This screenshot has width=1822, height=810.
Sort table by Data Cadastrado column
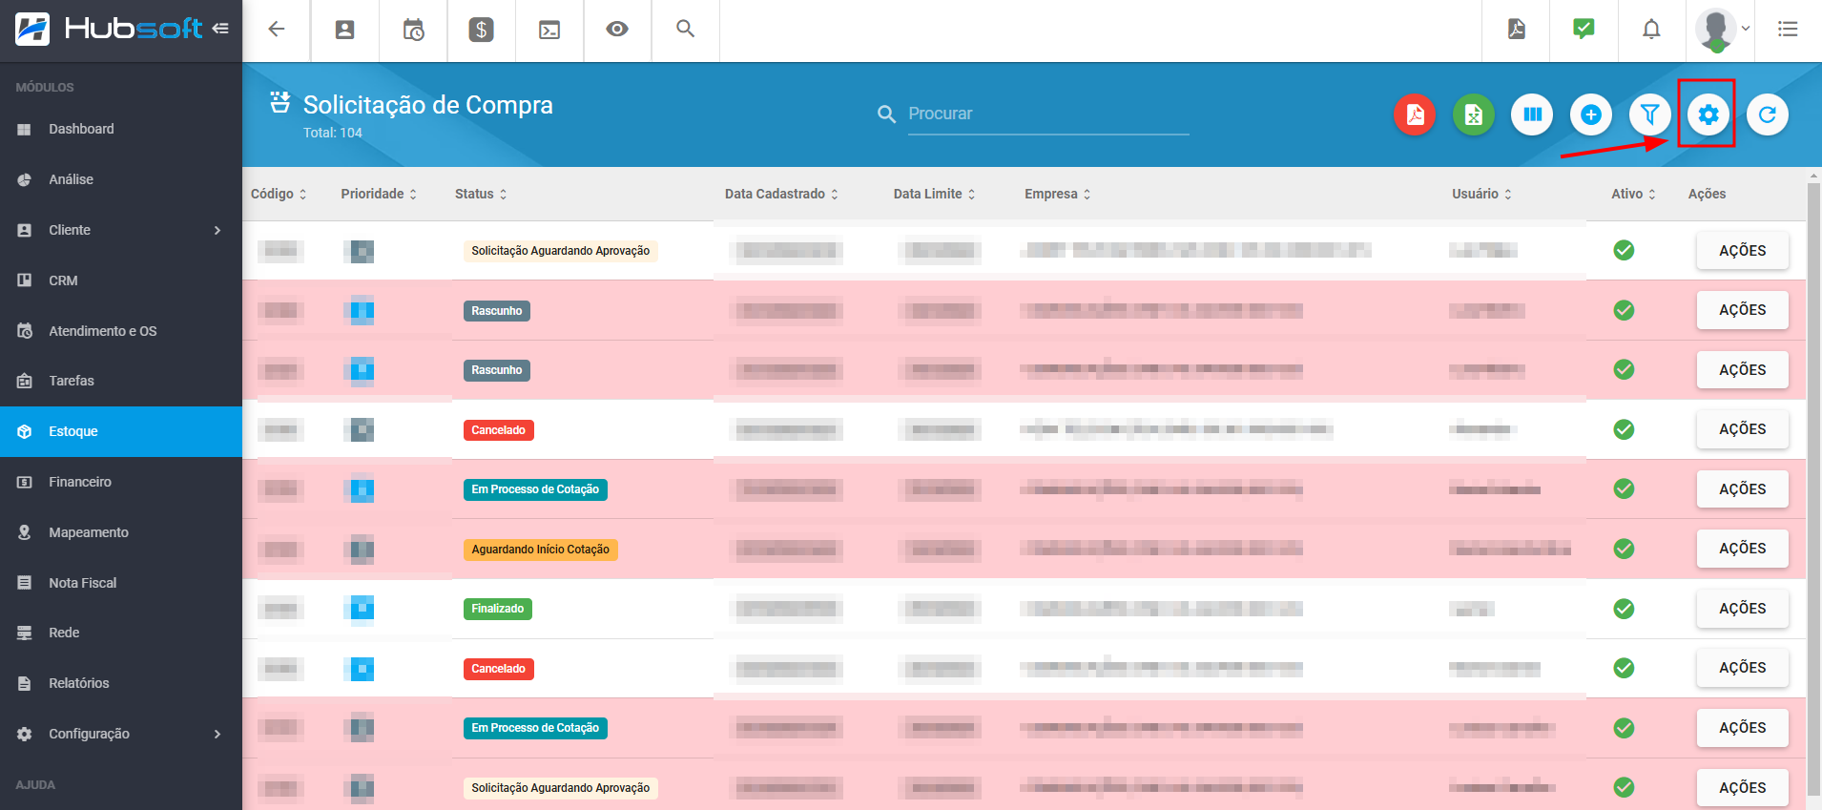781,194
